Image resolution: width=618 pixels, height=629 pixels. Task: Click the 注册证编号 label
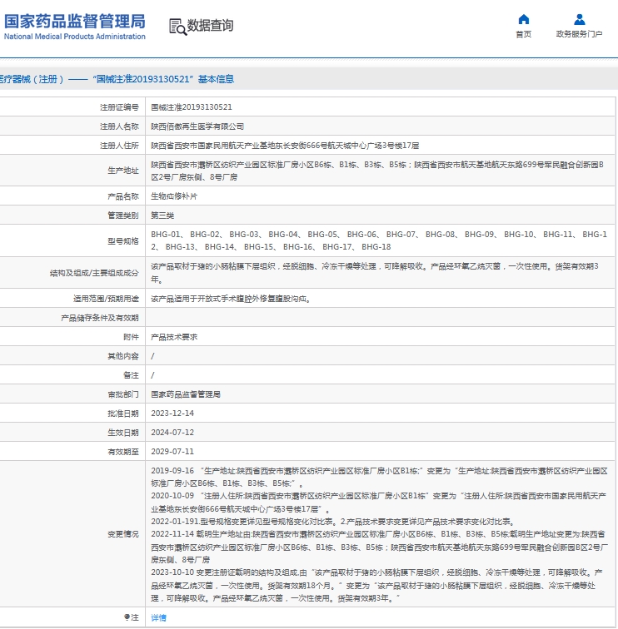tap(119, 107)
